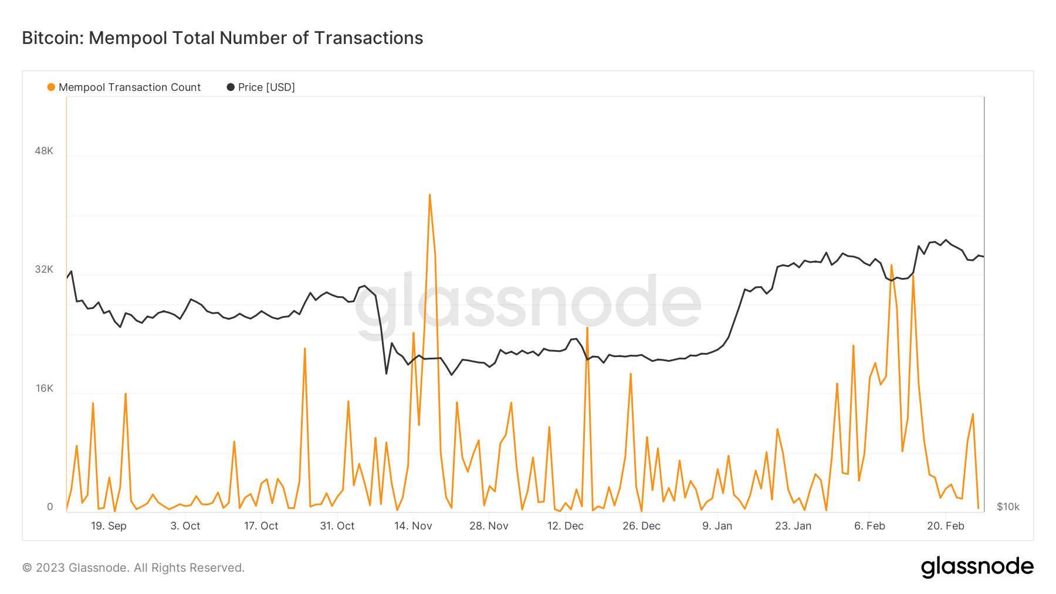This screenshot has height=594, width=1056.
Task: Toggle the Mempool Transaction Count legend label
Action: point(130,87)
